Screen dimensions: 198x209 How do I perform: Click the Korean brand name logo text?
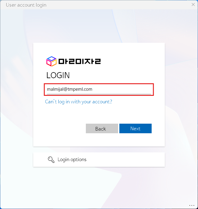tap(80, 61)
